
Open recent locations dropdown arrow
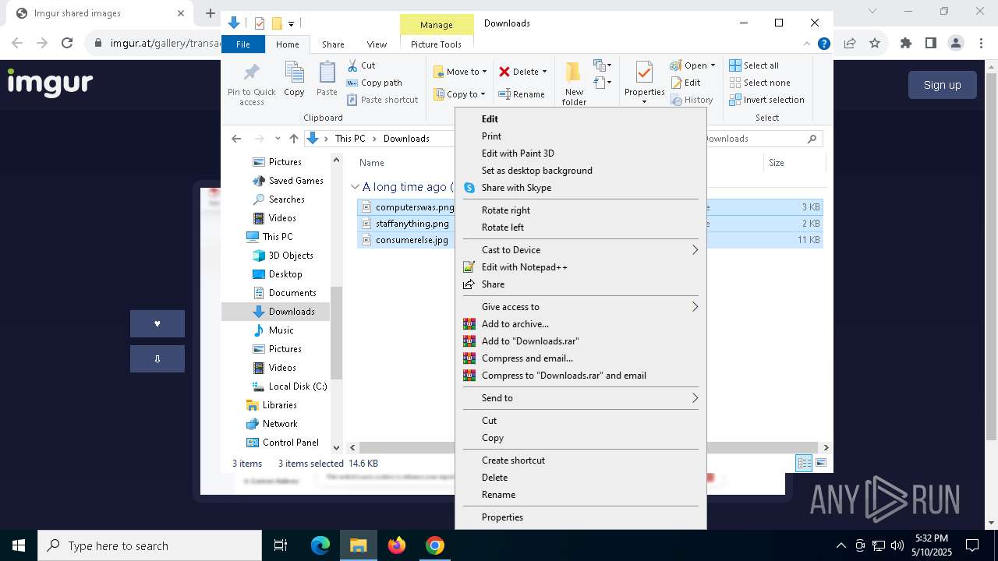pyautogui.click(x=278, y=139)
